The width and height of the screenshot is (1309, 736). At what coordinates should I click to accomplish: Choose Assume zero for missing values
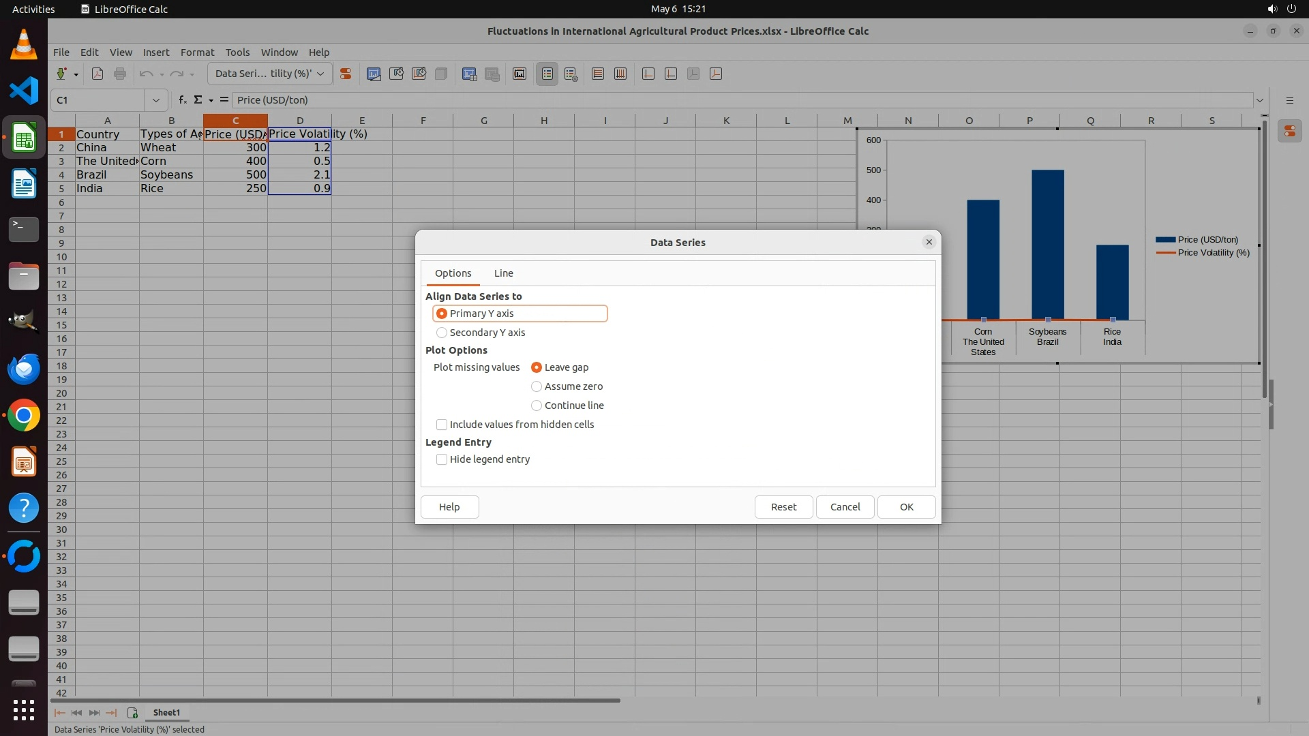pos(537,386)
